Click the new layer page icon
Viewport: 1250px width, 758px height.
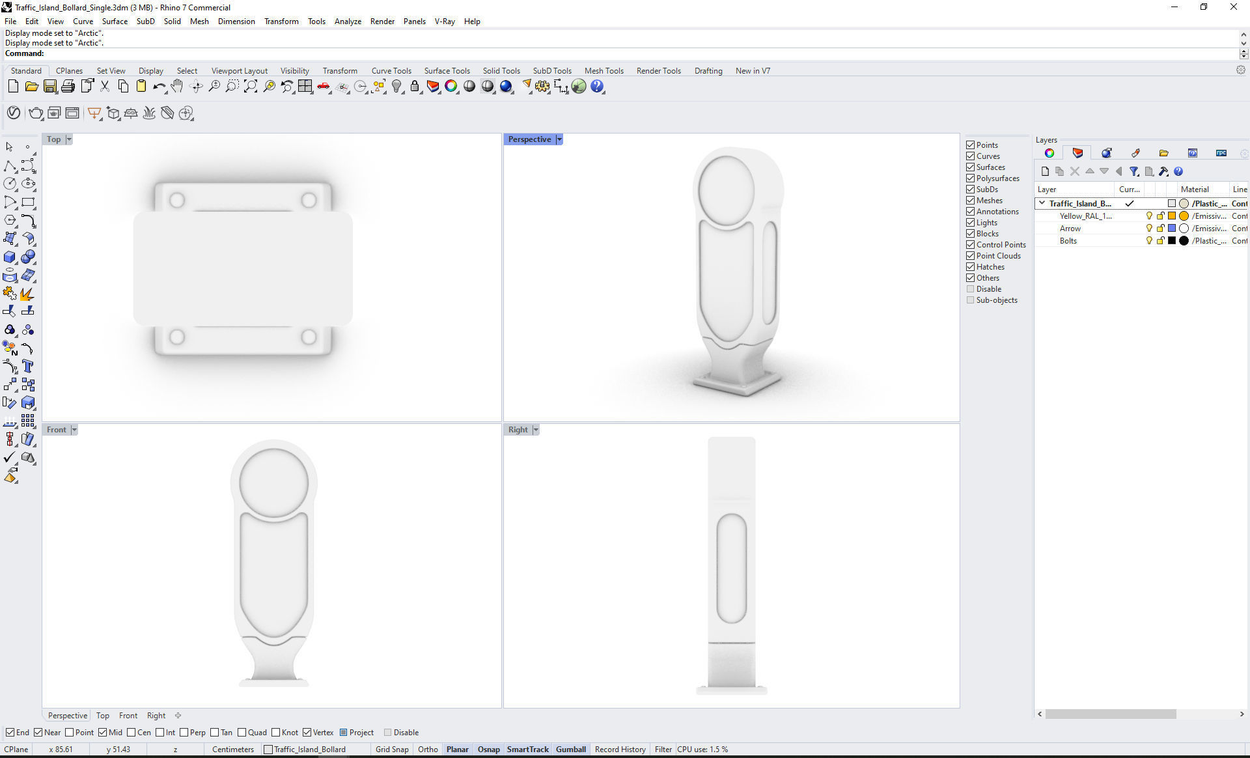click(1045, 172)
